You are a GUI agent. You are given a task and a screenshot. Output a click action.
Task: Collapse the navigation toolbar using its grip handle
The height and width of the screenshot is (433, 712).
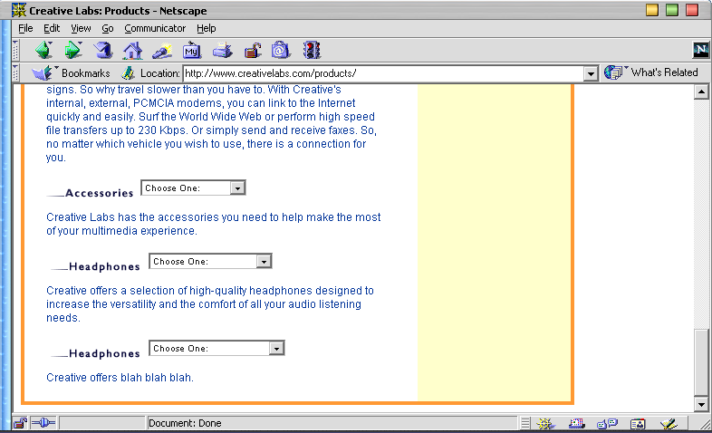point(15,50)
